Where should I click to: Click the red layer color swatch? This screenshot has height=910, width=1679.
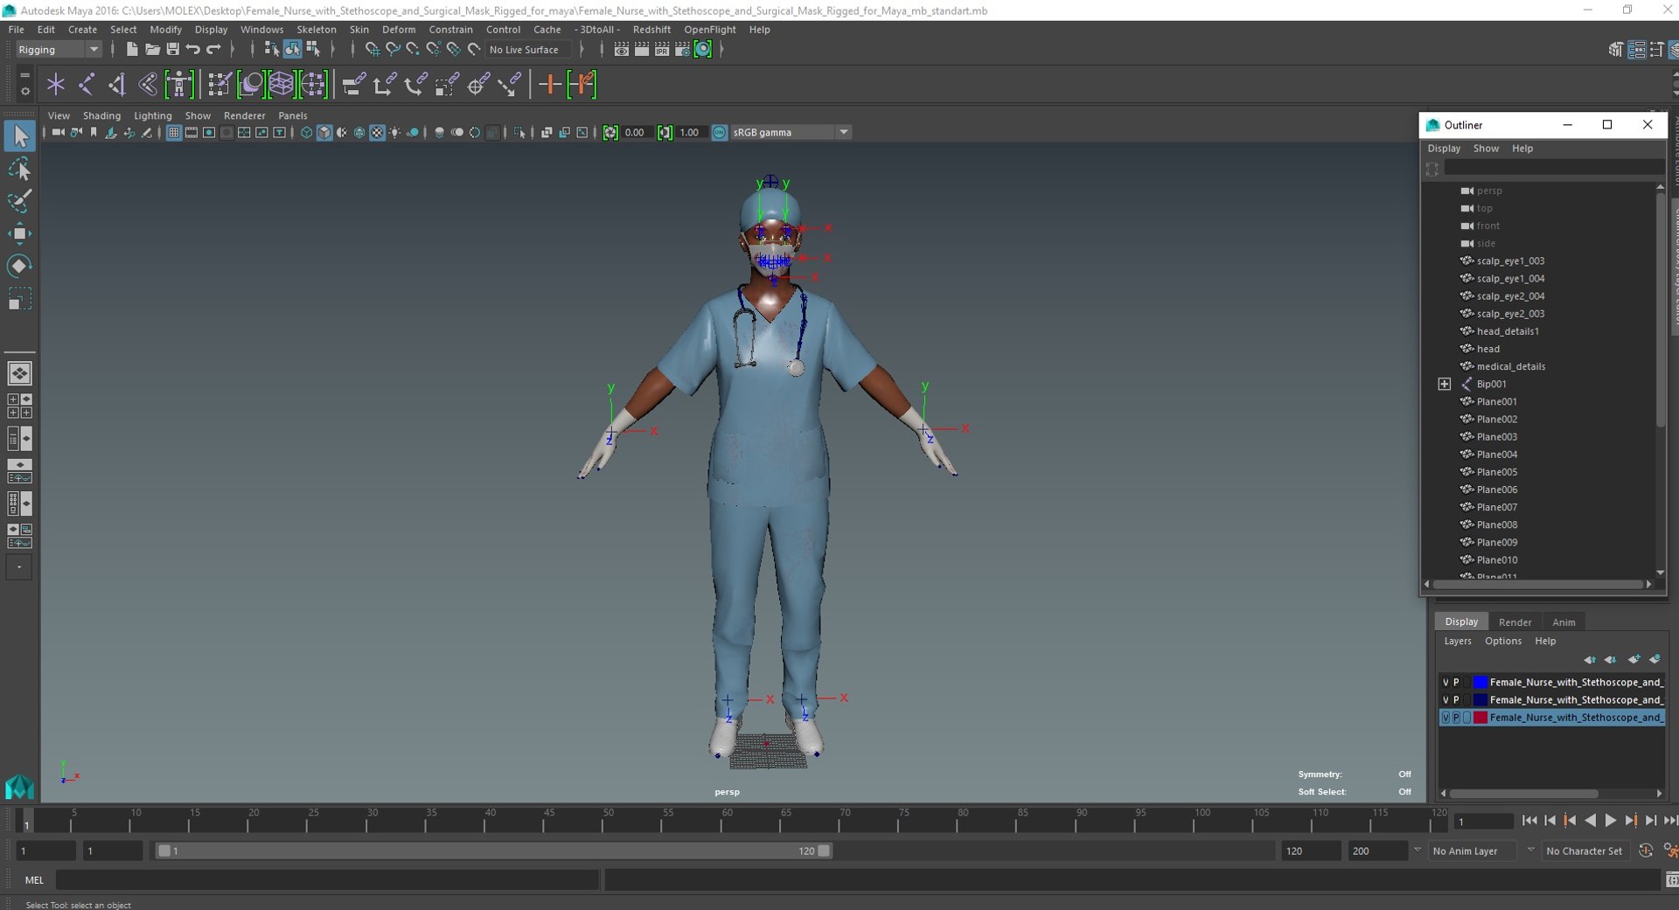(1480, 718)
